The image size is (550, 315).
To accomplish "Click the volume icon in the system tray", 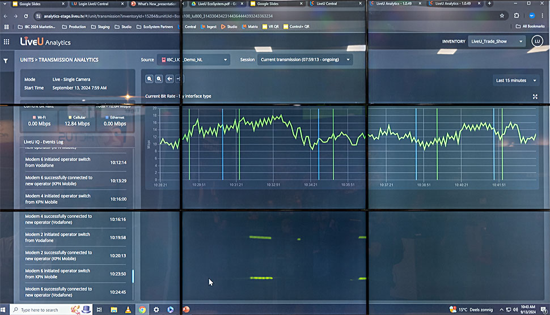I will coord(515,310).
